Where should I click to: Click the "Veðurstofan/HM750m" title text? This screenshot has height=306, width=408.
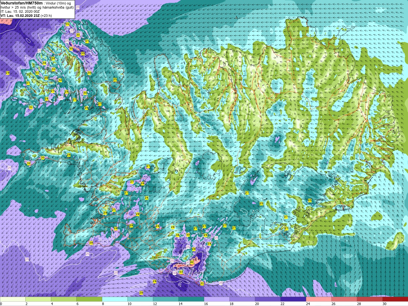pyautogui.click(x=21, y=3)
